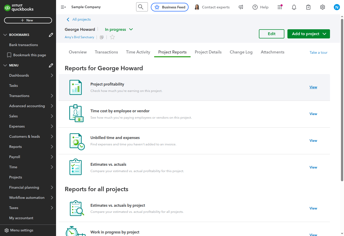The height and width of the screenshot is (236, 344).
Task: Click the Menu settings gear icon
Action: point(7,230)
